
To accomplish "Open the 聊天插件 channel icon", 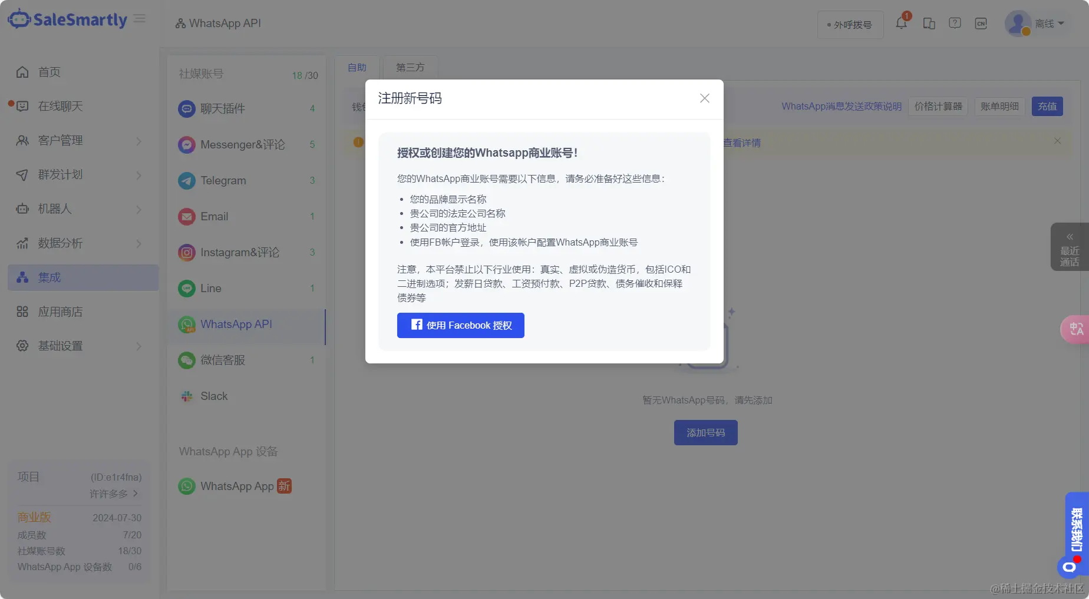I will tap(187, 108).
